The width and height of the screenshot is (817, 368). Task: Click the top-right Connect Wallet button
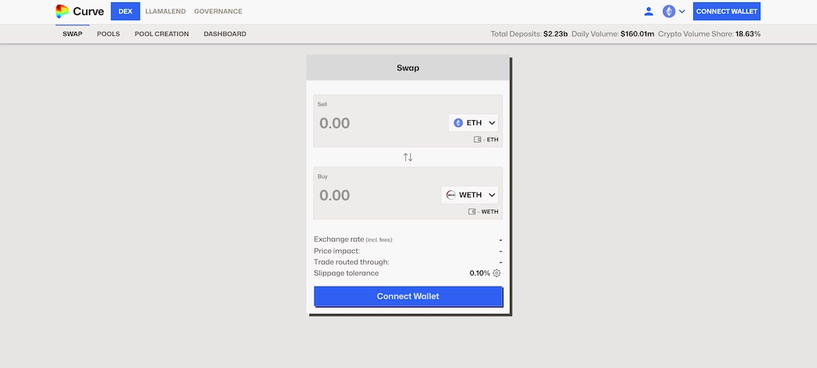[x=726, y=12]
